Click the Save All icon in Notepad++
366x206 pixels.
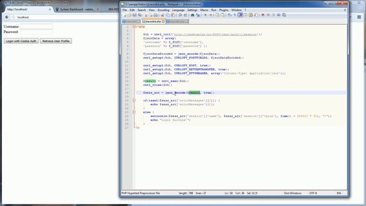[x=140, y=15]
